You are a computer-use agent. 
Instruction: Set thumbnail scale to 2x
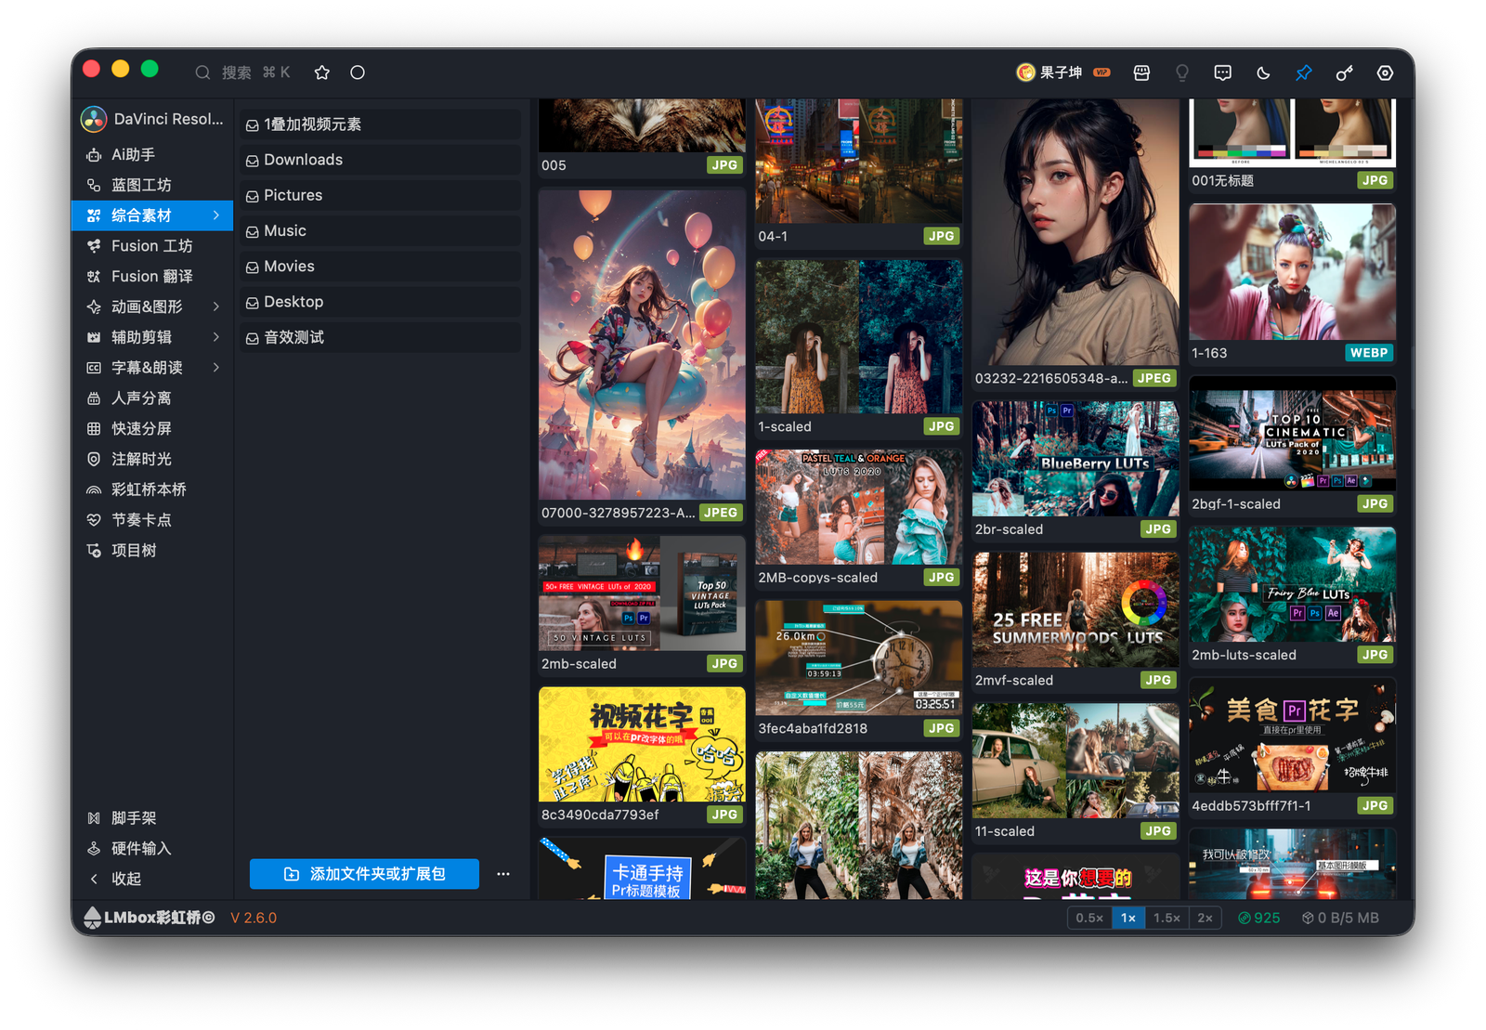tap(1206, 918)
